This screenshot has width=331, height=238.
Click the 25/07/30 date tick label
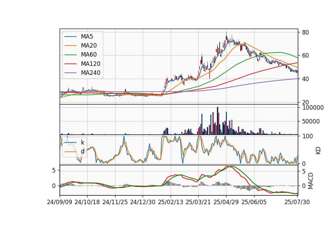[297, 202]
